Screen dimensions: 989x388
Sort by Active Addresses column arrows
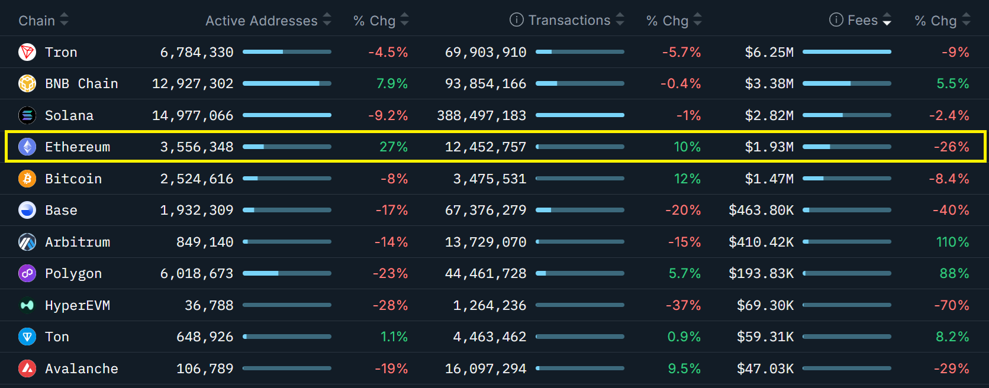327,20
